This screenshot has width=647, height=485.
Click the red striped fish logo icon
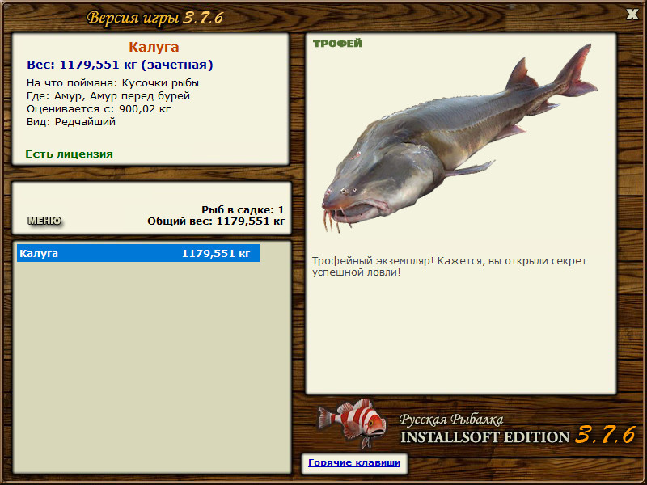coord(351,424)
